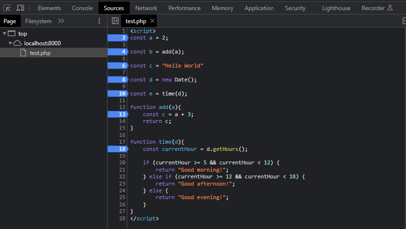Open the Filesystem navigator tab
The image size is (406, 229).
38,21
